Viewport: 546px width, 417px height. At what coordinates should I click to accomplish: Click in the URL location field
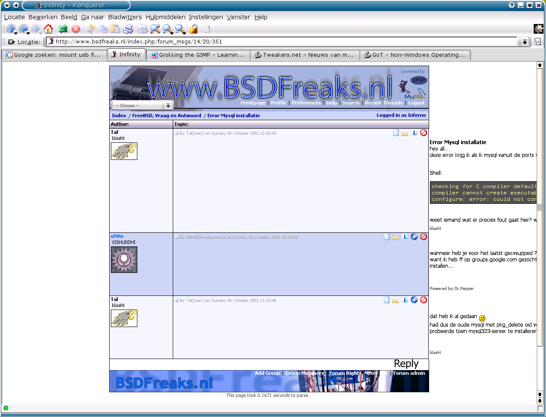282,42
